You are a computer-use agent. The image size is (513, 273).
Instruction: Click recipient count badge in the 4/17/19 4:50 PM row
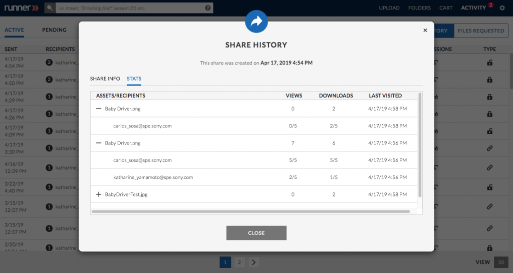coord(49,79)
